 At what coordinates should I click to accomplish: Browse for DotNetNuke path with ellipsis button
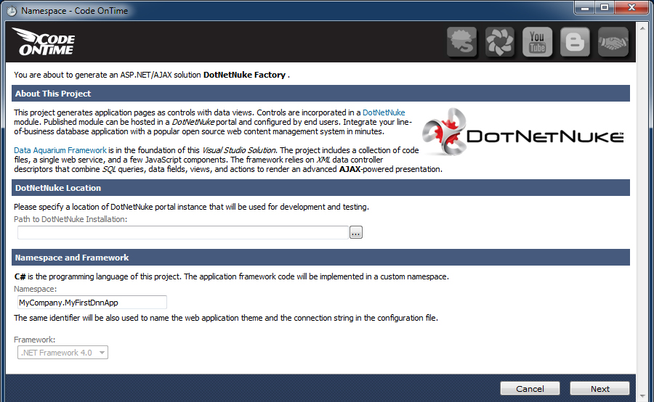(x=356, y=232)
